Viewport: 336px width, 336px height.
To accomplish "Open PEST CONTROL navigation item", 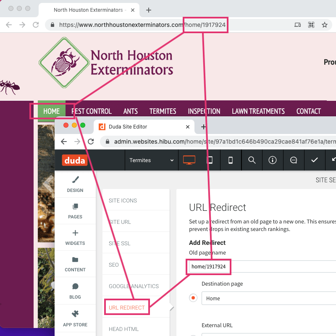I will coord(92,111).
